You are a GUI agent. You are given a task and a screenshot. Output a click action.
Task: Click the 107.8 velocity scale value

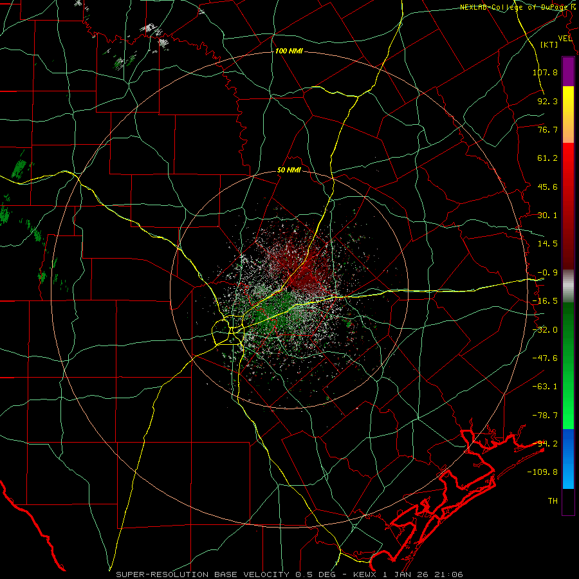[545, 72]
